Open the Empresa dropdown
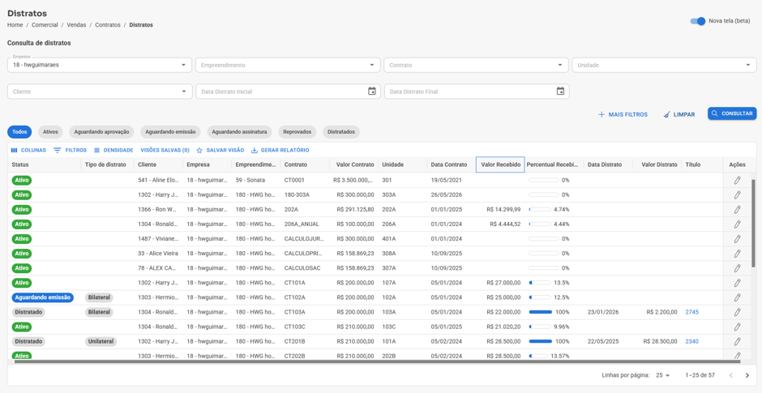Screen dimensions: 762x393 (99, 65)
